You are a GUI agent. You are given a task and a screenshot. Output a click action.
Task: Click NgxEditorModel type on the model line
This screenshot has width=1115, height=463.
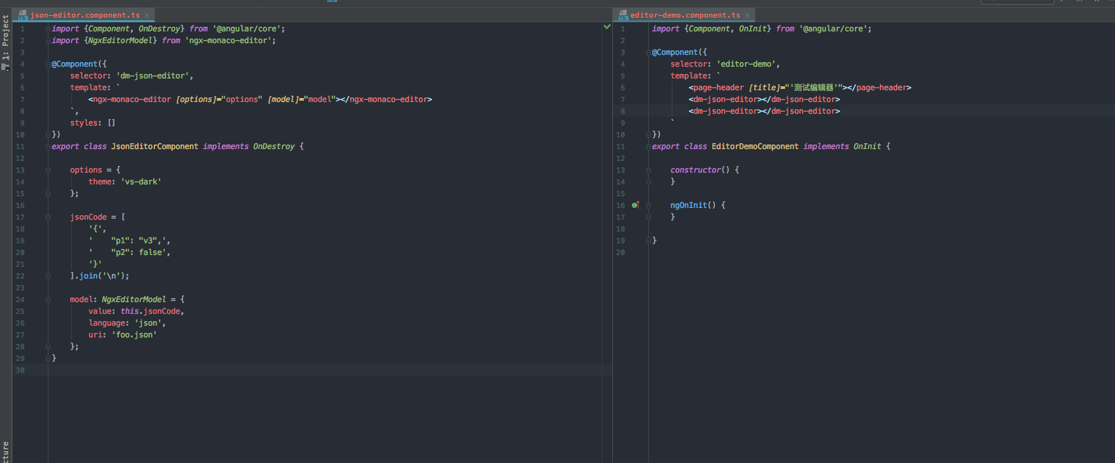pos(134,300)
